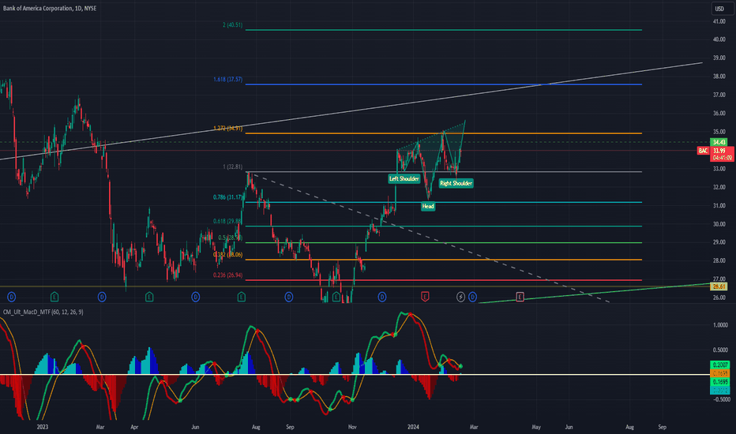Click the 28.00 price axis value

pyautogui.click(x=719, y=260)
